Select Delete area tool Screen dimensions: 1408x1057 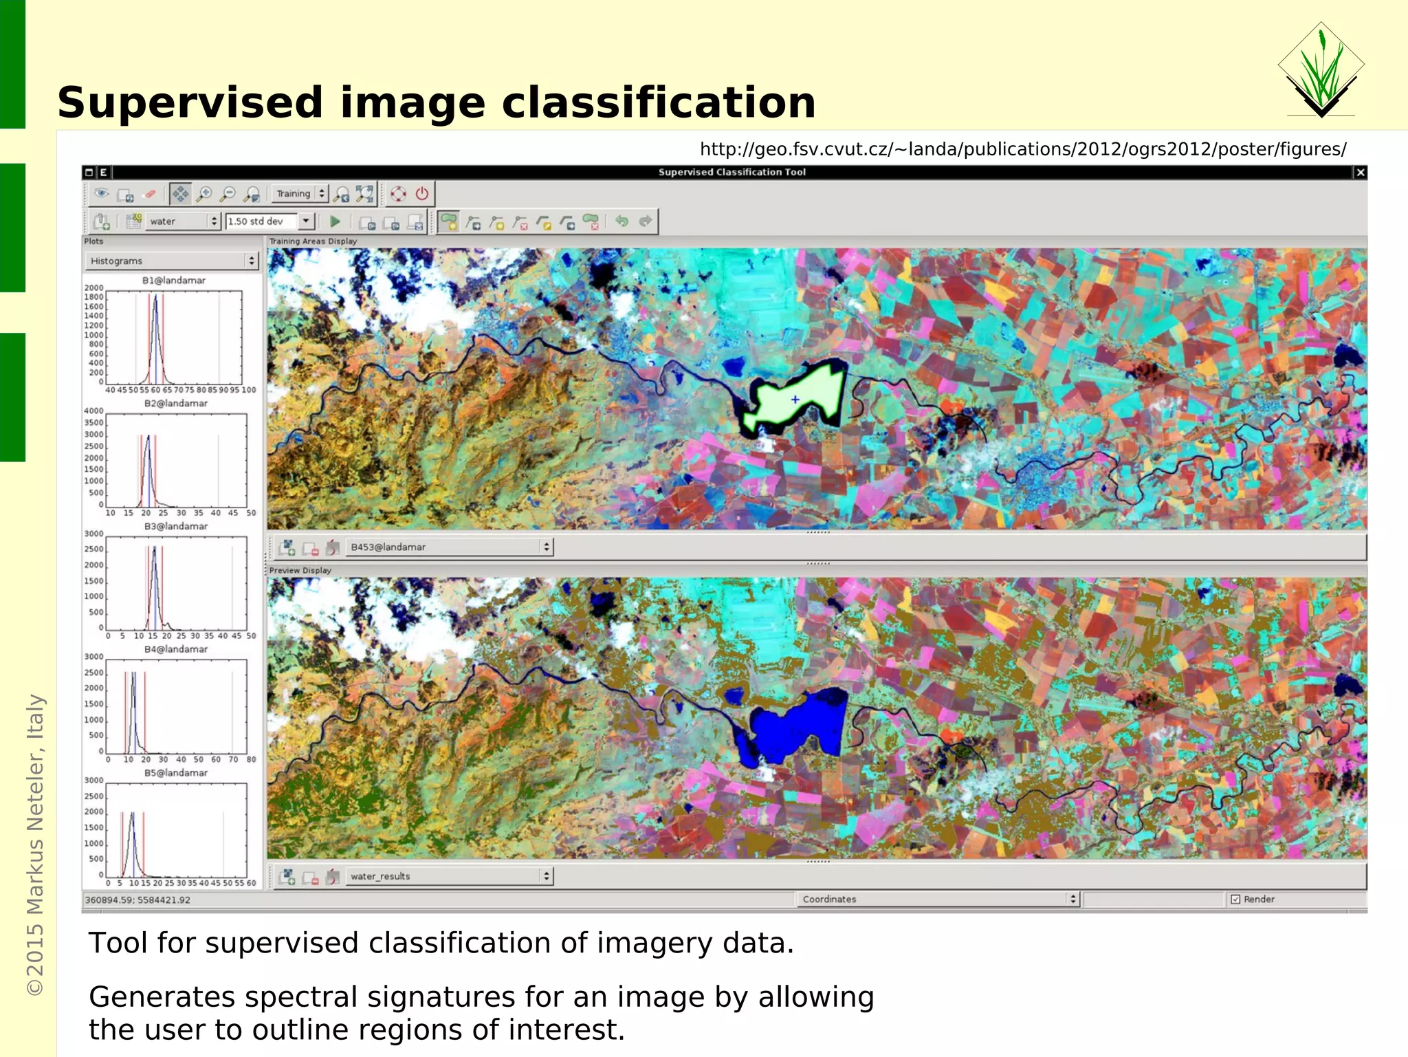591,221
